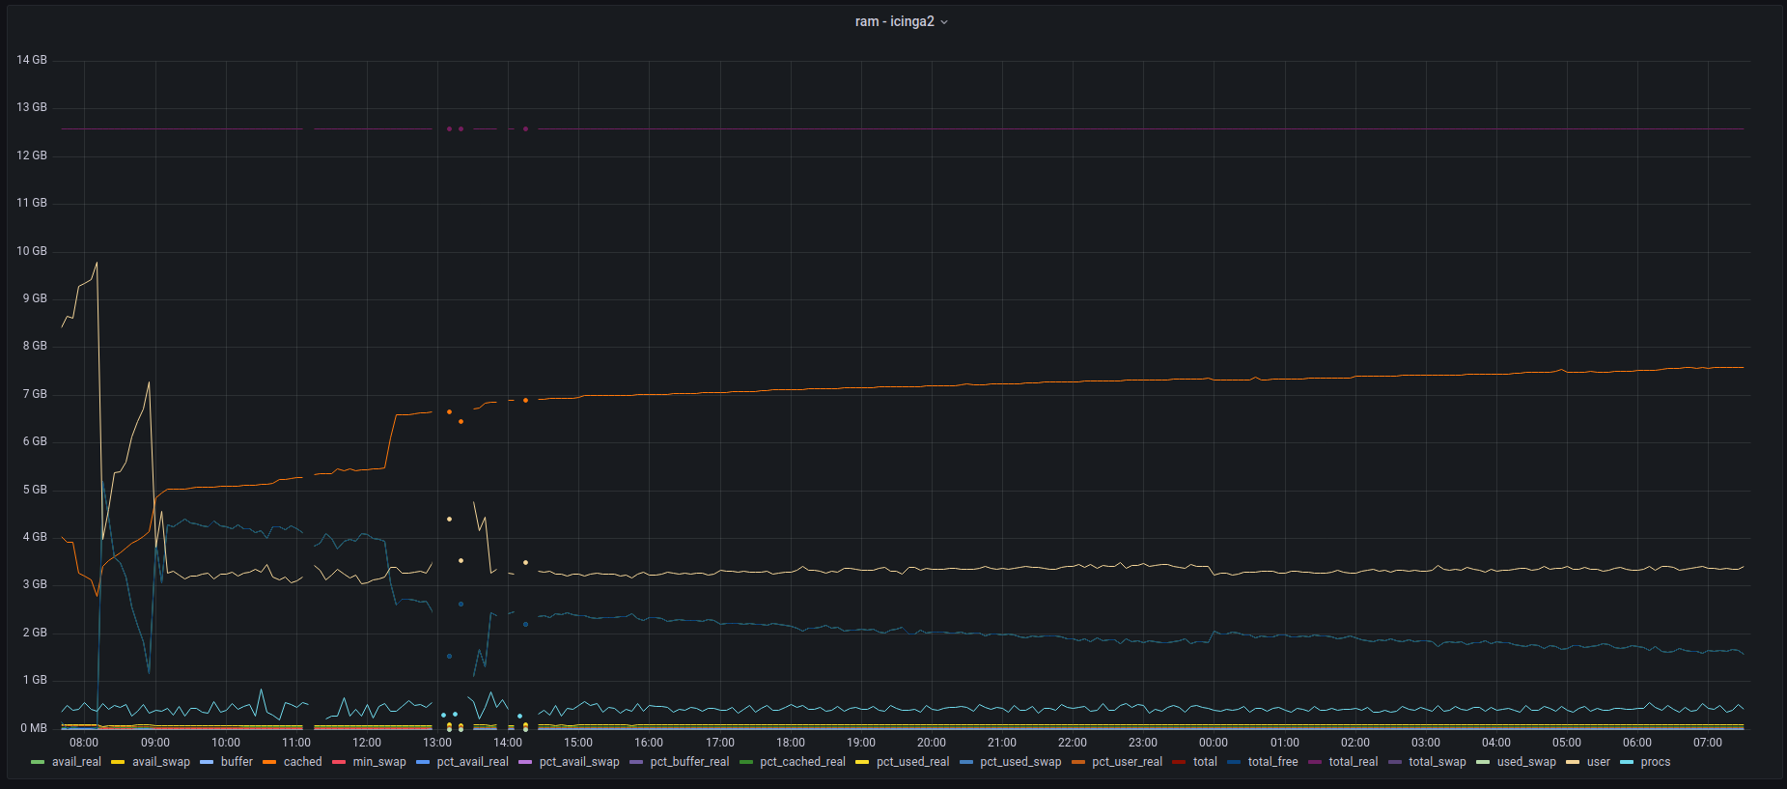This screenshot has height=789, width=1787.
Task: Select the total legend label
Action: [x=1206, y=762]
